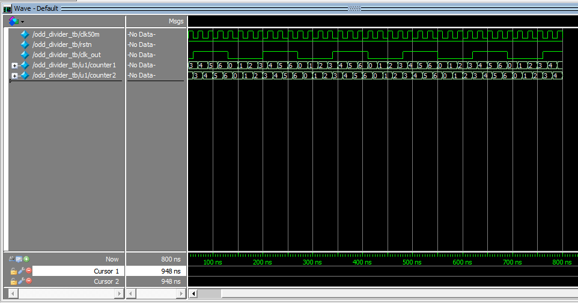The height and width of the screenshot is (303, 578).
Task: Click the -No Data- value for rstn
Action: pos(142,44)
